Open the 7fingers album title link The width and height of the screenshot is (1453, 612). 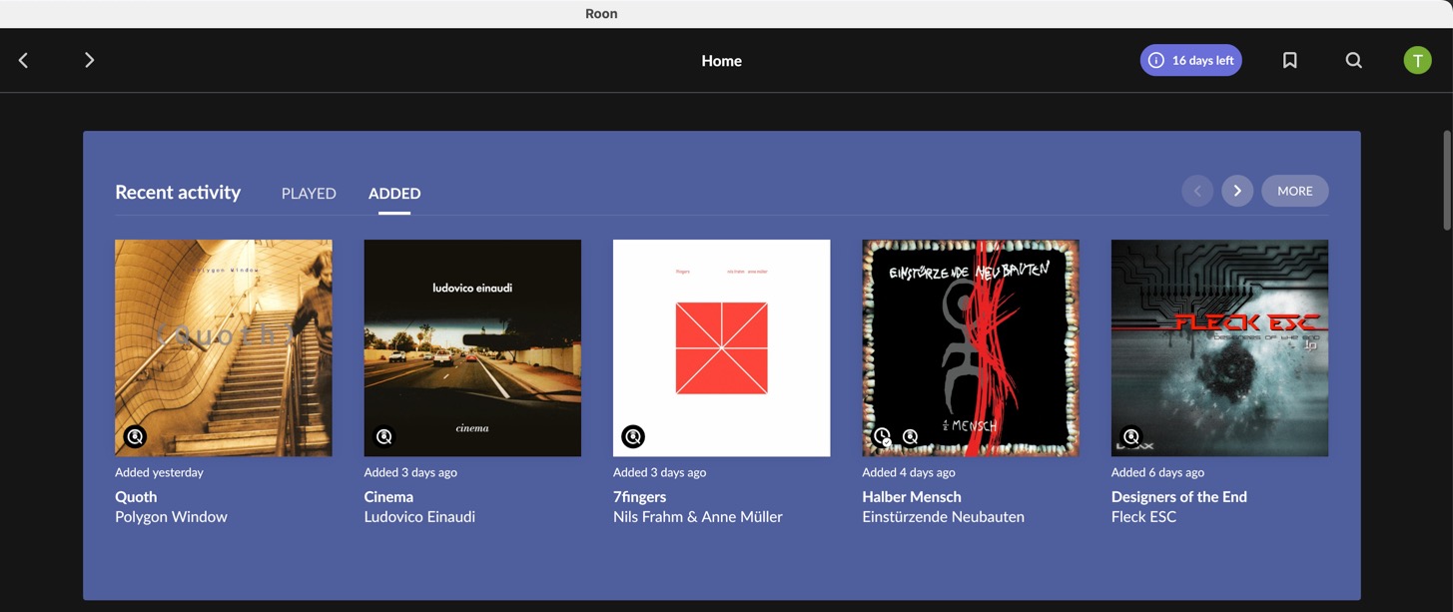[639, 496]
